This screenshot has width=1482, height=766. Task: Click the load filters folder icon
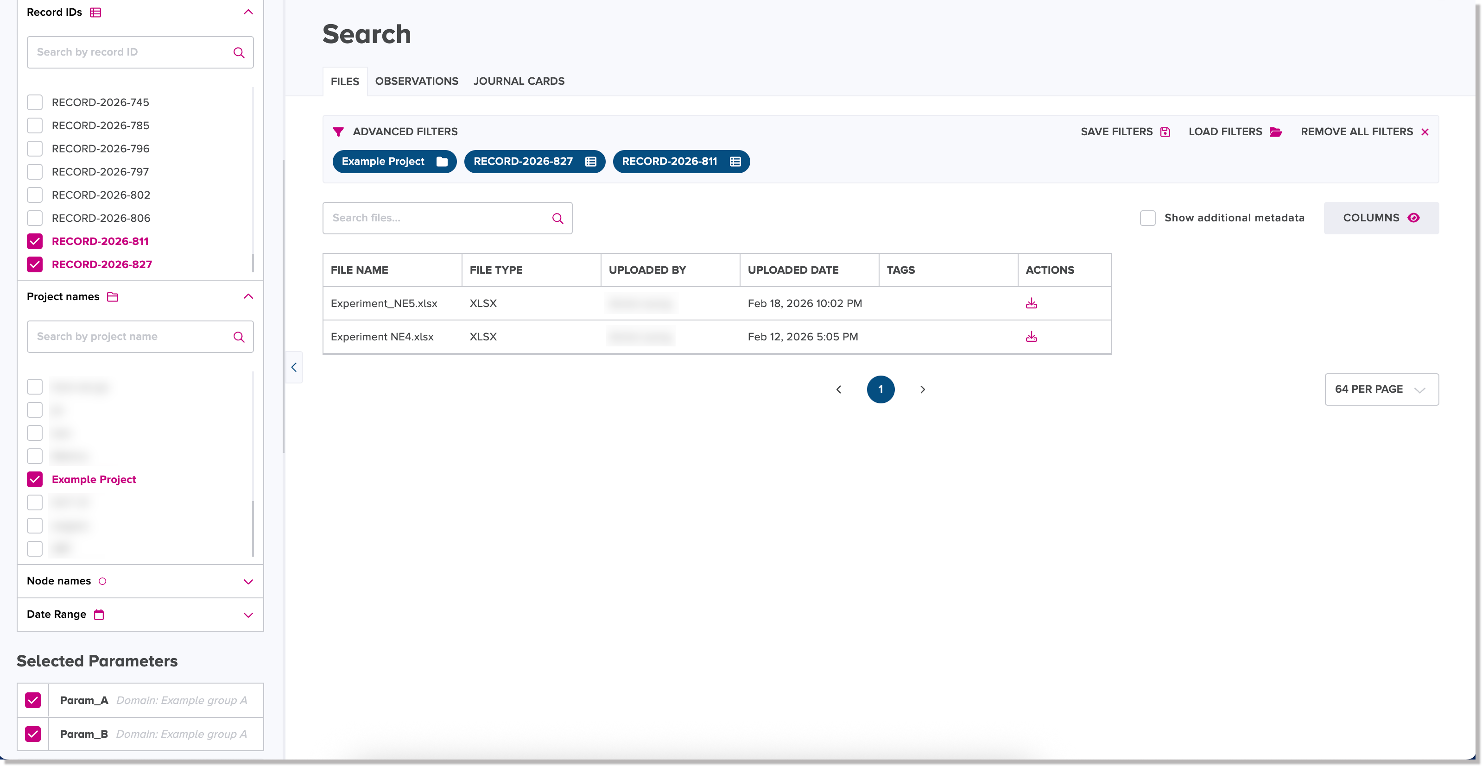[1276, 132]
